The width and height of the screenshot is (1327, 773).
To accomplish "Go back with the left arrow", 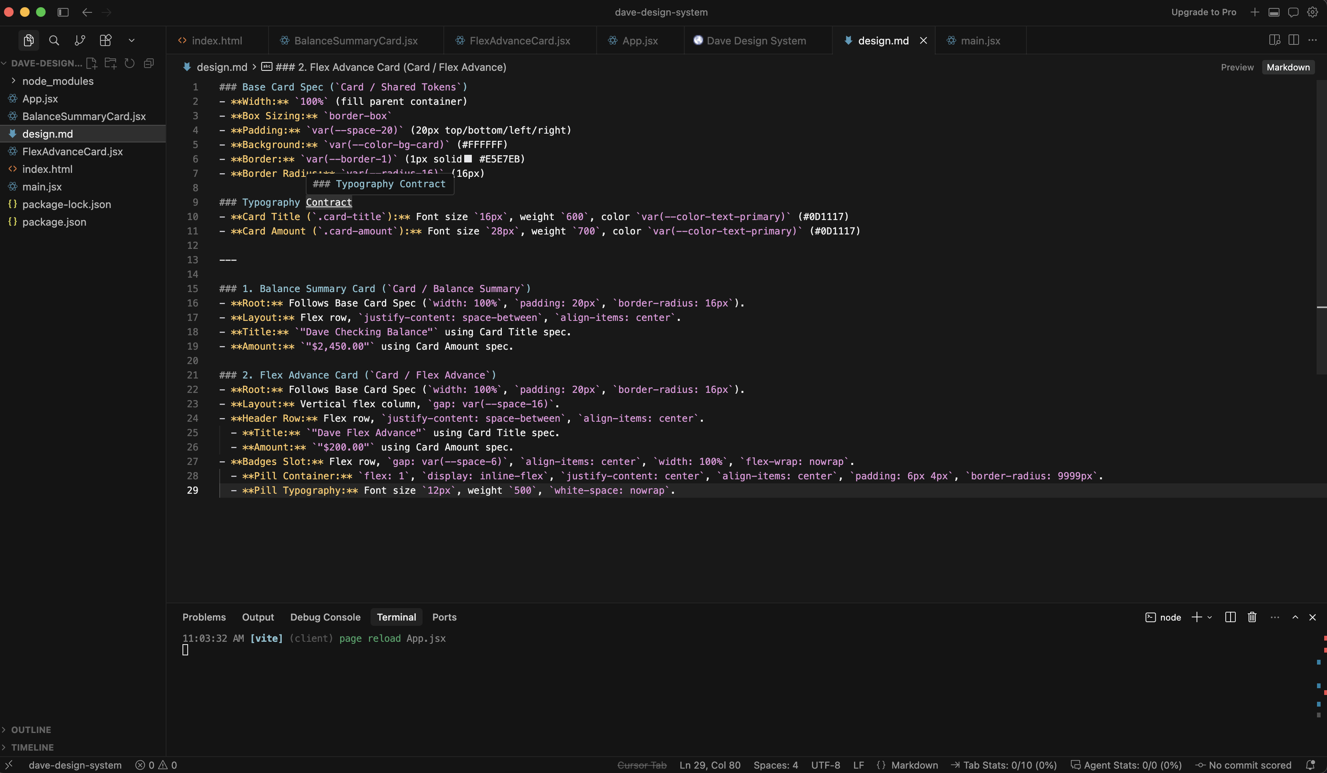I will 87,12.
